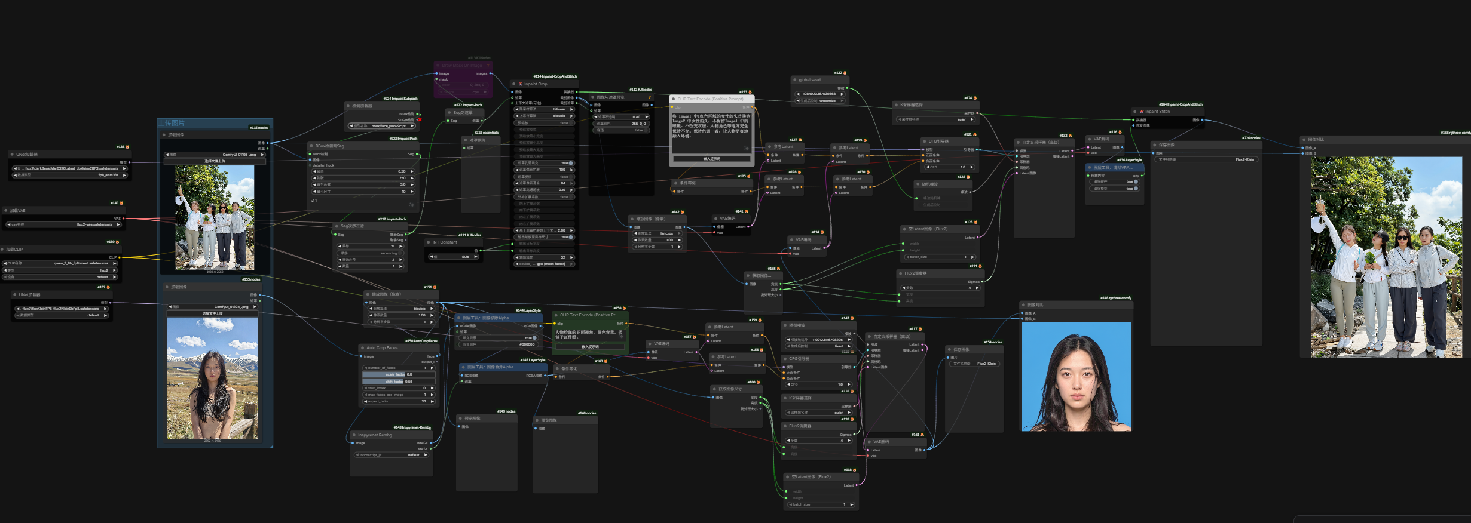Click 嵌入提示词 in the green CLIP Text Encode
Image resolution: width=1471 pixels, height=523 pixels.
pyautogui.click(x=590, y=347)
